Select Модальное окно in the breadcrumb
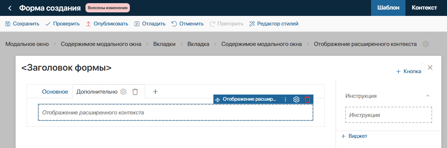This screenshot has height=148, width=447. pos(27,44)
